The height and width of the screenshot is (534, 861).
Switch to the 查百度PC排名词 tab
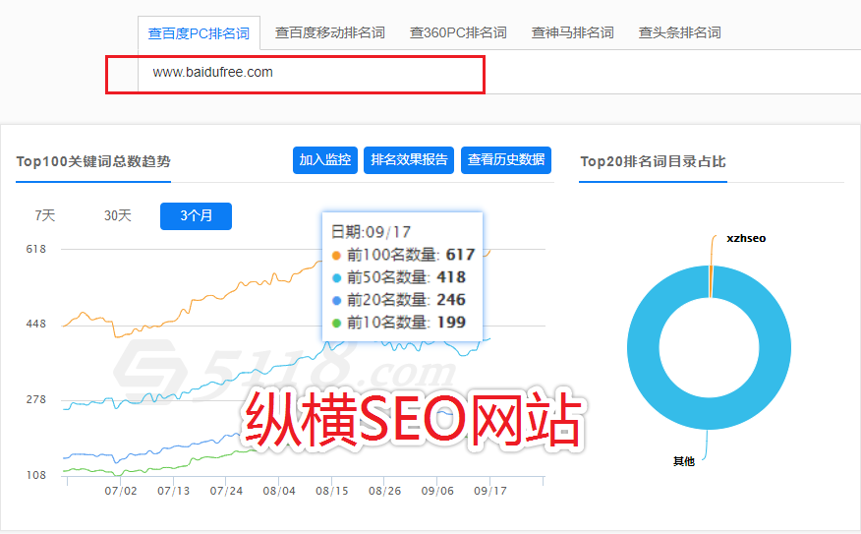point(199,32)
